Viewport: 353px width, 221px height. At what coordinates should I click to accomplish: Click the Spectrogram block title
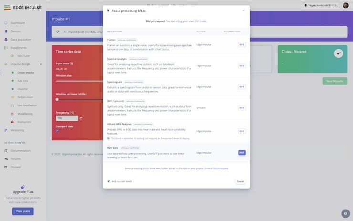tap(114, 82)
